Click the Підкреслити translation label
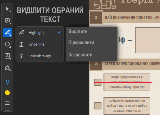The image size is (160, 115). 81,42
